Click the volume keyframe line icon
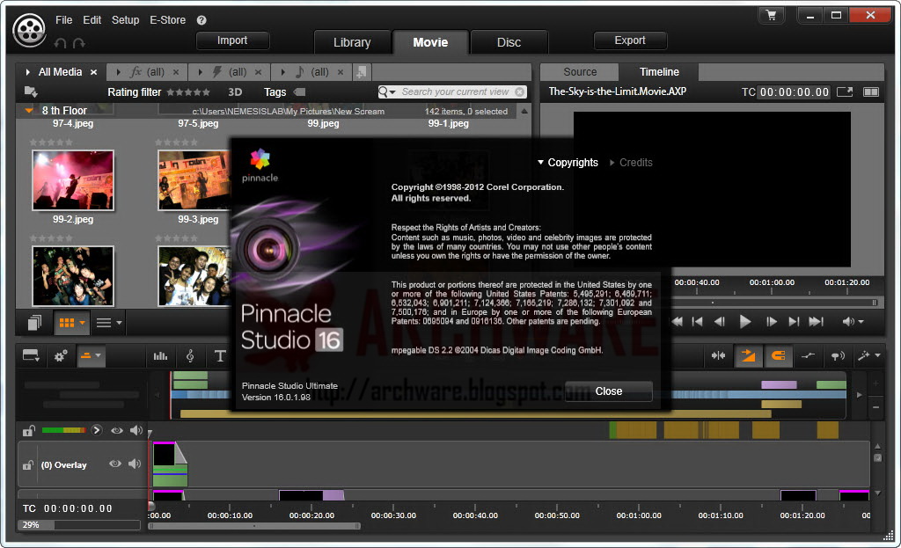The height and width of the screenshot is (548, 901). [x=808, y=356]
